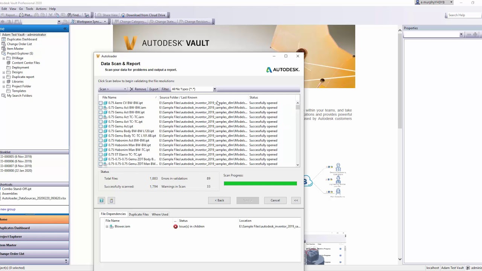The image size is (482, 271).
Task: Click the clipboard log icon in Autoloader
Action: [x=111, y=201]
